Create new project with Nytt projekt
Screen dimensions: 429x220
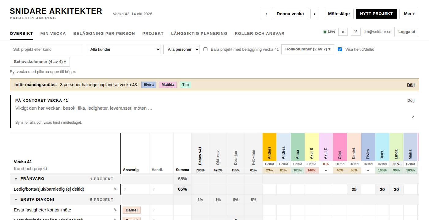[376, 14]
